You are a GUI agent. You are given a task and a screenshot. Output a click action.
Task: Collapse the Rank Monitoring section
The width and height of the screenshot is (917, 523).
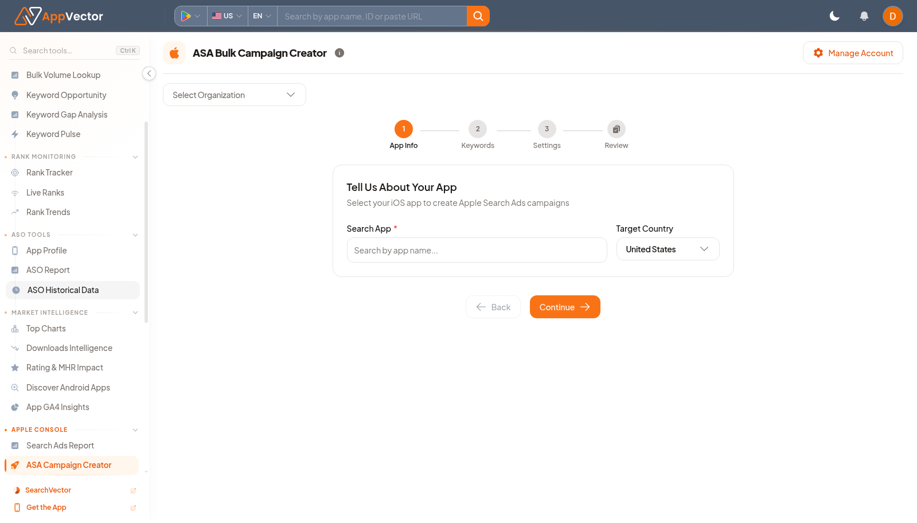tap(135, 157)
